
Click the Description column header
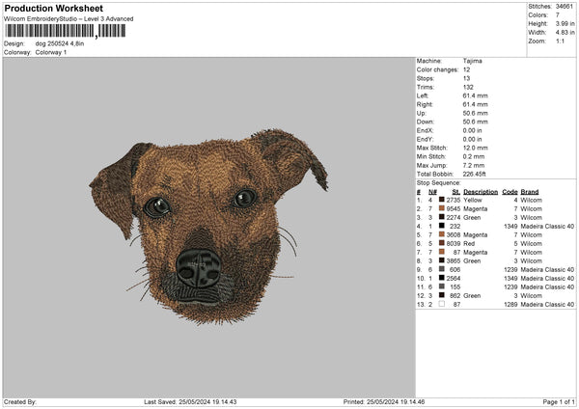pyautogui.click(x=480, y=191)
